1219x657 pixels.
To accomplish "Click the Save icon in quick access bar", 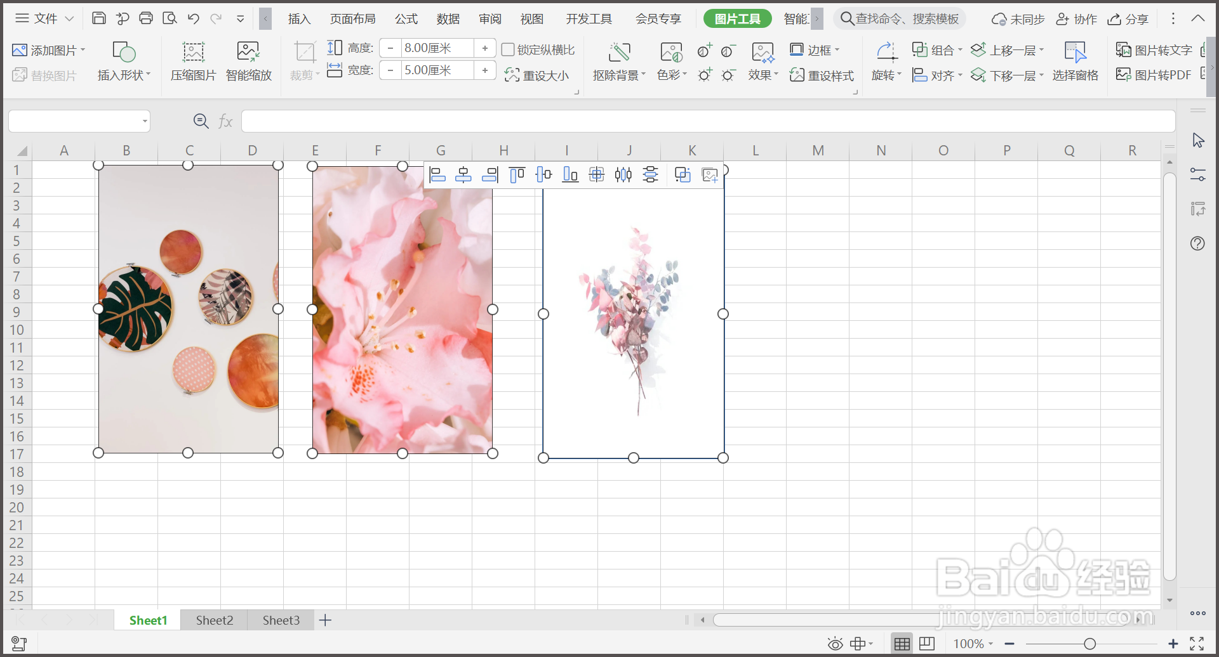I will pos(99,18).
